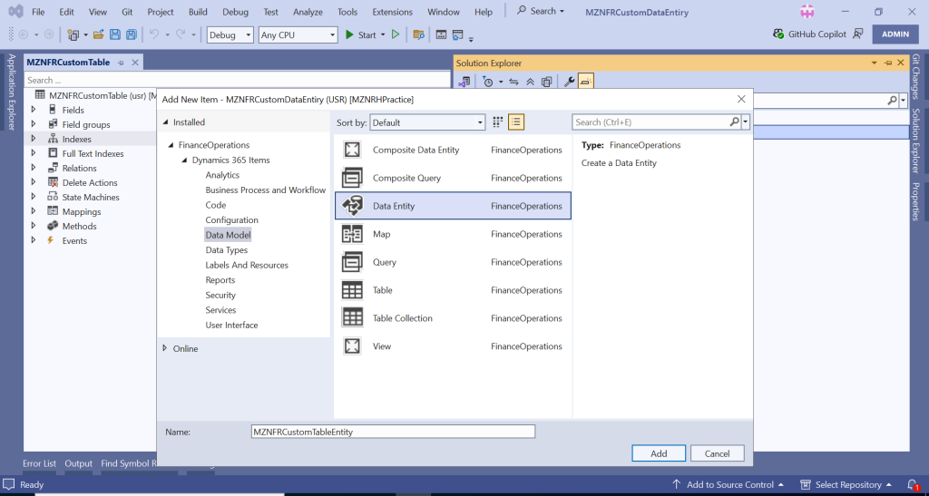Click the Save toolbar icon
Viewport: 929px width, 496px height.
click(115, 35)
